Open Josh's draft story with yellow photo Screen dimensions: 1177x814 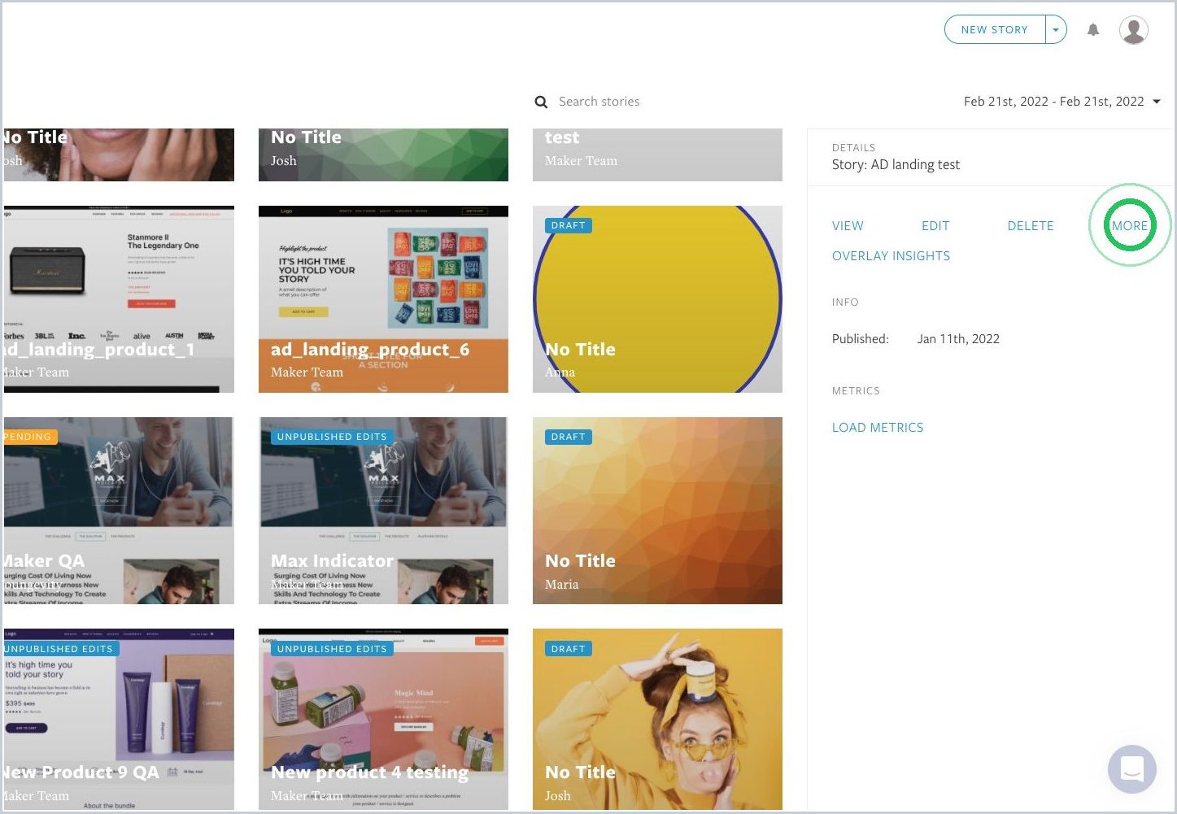[x=657, y=719]
